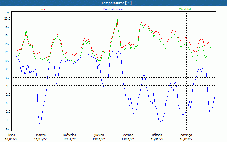This screenshot has width=227, height=142.
Task: Click the martes day label
Action: (41, 135)
